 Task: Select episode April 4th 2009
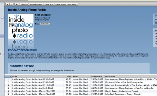[x=33, y=88]
